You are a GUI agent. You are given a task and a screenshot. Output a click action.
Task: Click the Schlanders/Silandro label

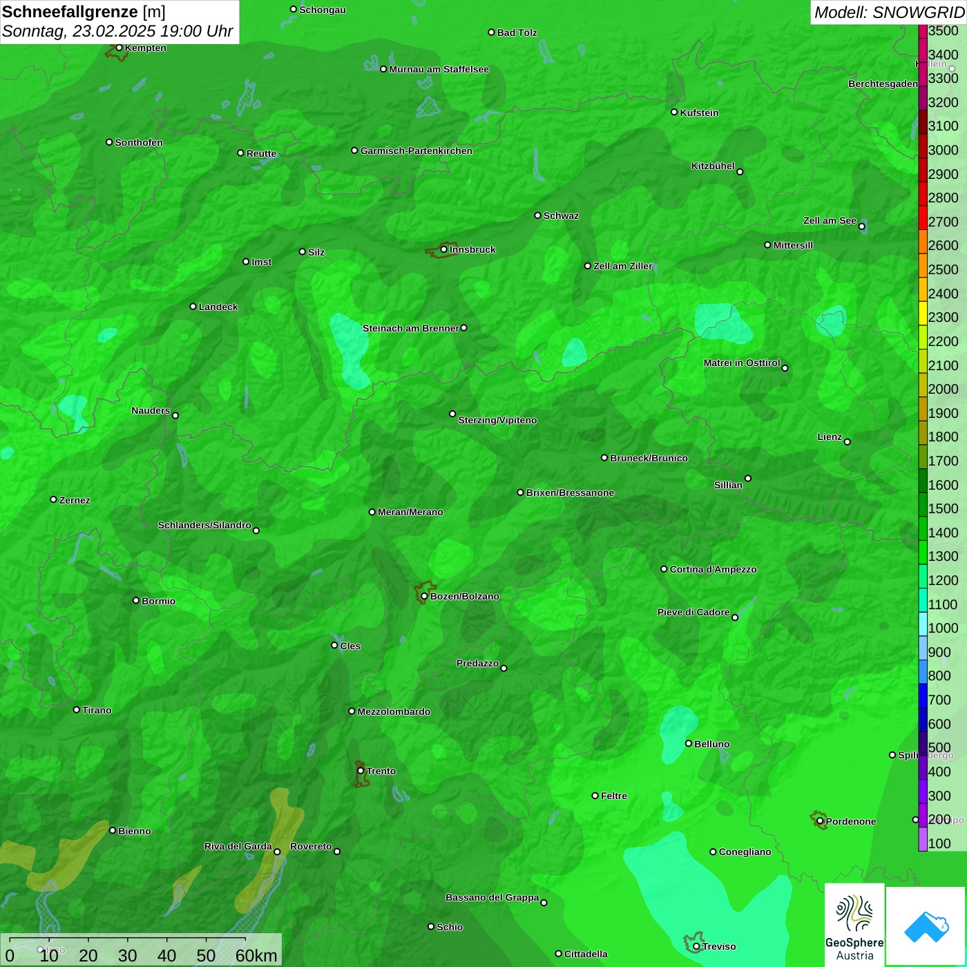pos(204,525)
